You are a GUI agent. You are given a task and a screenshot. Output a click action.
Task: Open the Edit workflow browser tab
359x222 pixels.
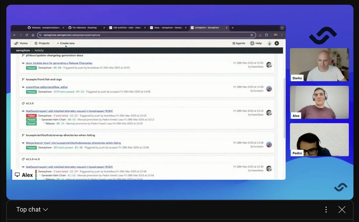point(127,28)
